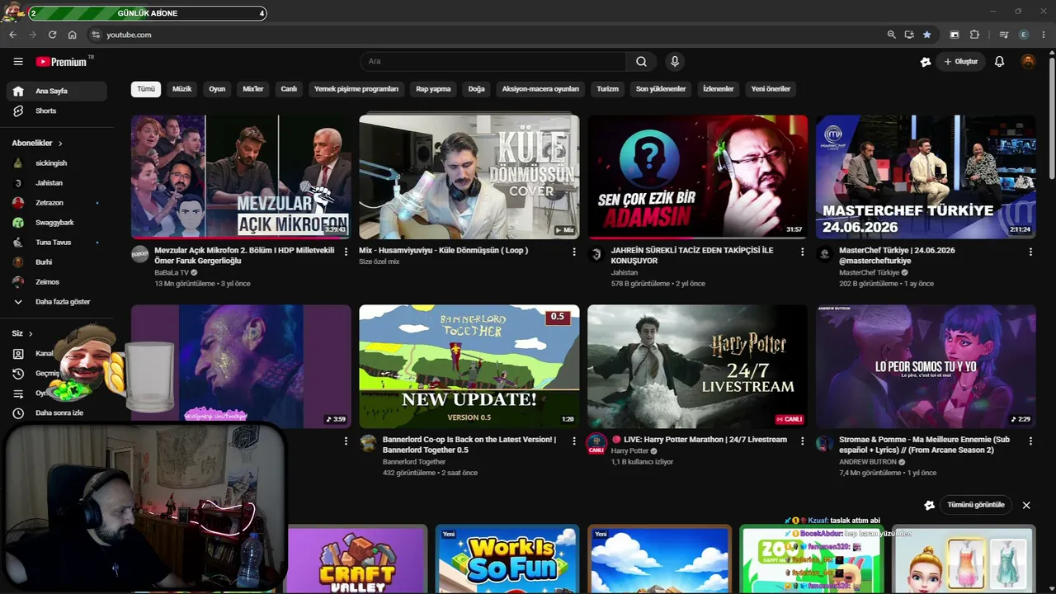The height and width of the screenshot is (594, 1056).
Task: Select the Müzik filter chip
Action: pos(181,89)
